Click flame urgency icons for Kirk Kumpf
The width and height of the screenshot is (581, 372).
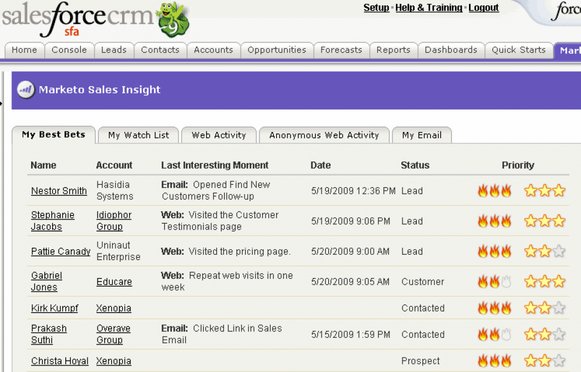tap(495, 308)
